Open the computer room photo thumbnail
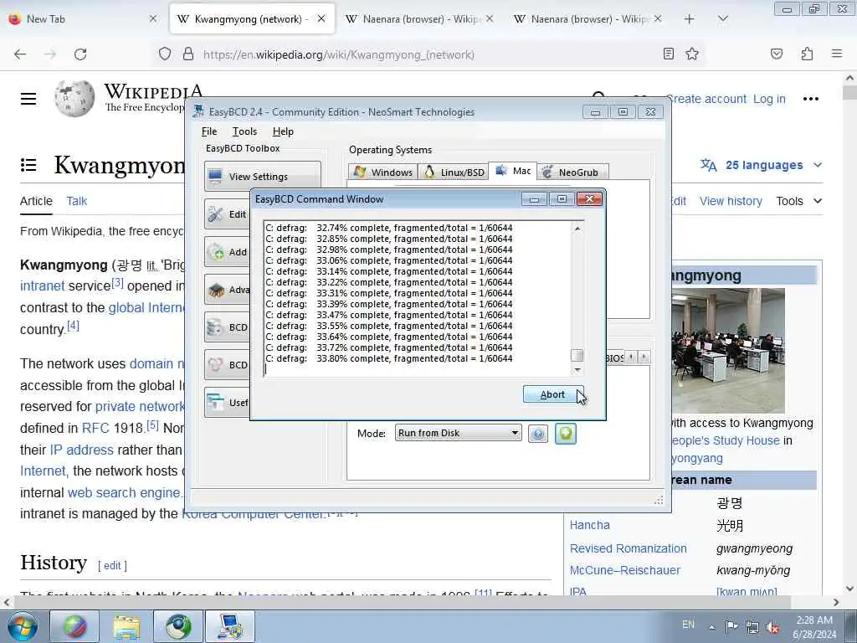This screenshot has height=643, width=857. [x=728, y=351]
